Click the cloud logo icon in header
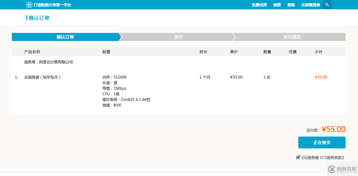Image resolution: width=358 pixels, height=176 pixels. 29,5
